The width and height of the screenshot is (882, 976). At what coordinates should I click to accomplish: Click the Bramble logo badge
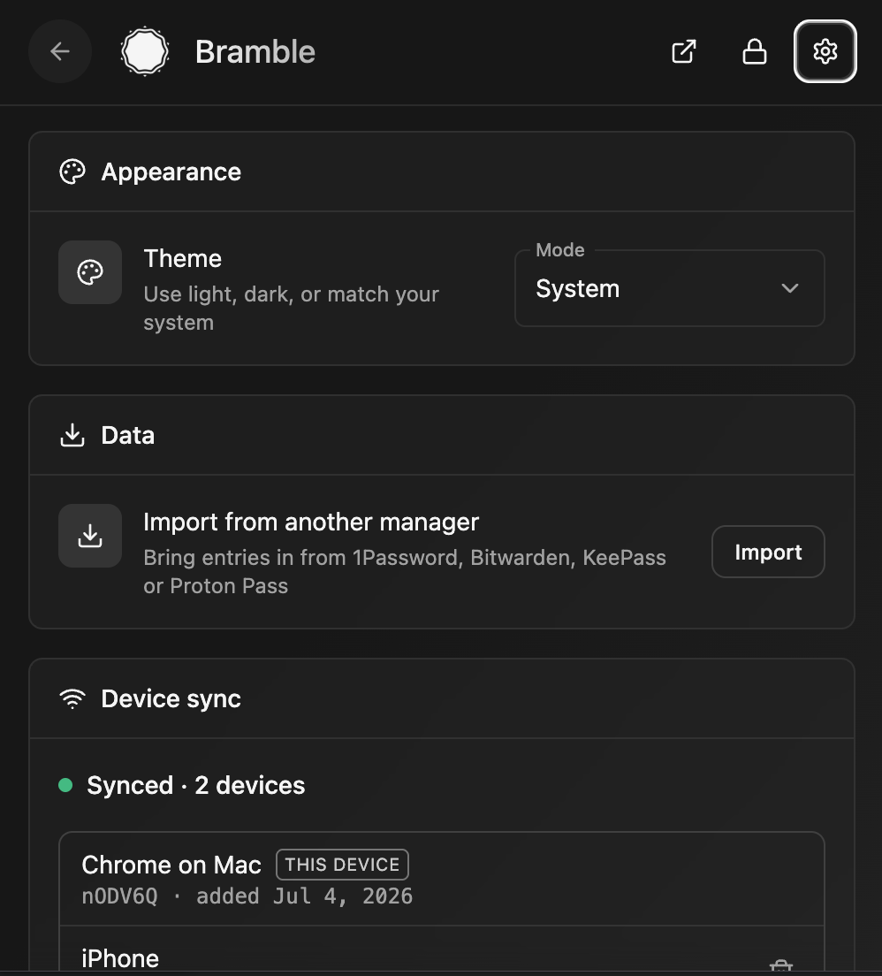[144, 51]
